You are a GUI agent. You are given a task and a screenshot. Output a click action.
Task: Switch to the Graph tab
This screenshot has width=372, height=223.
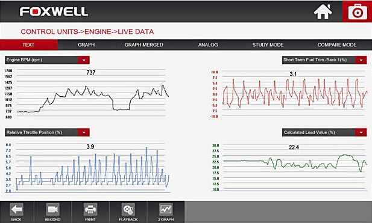click(x=86, y=44)
